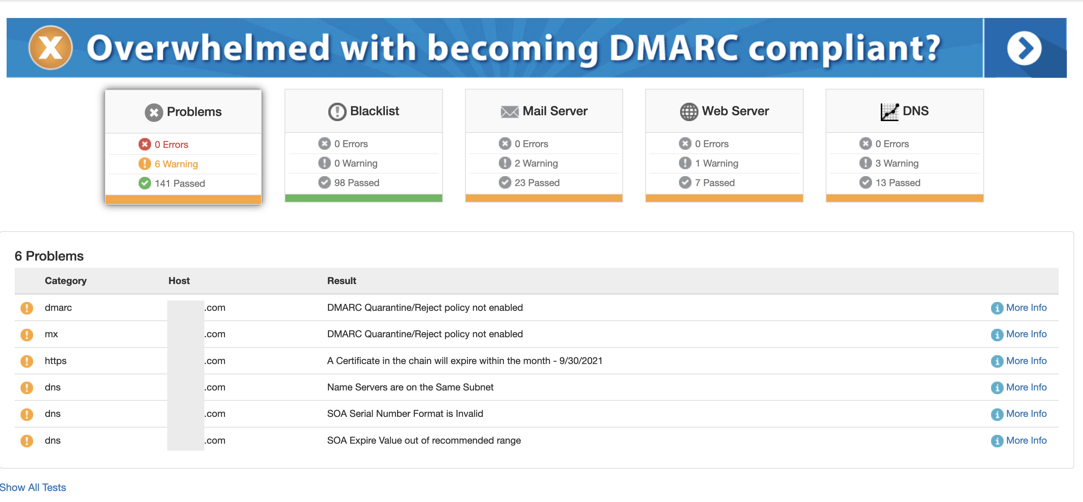Click the DNS chart icon
Image resolution: width=1083 pixels, height=502 pixels.
890,112
